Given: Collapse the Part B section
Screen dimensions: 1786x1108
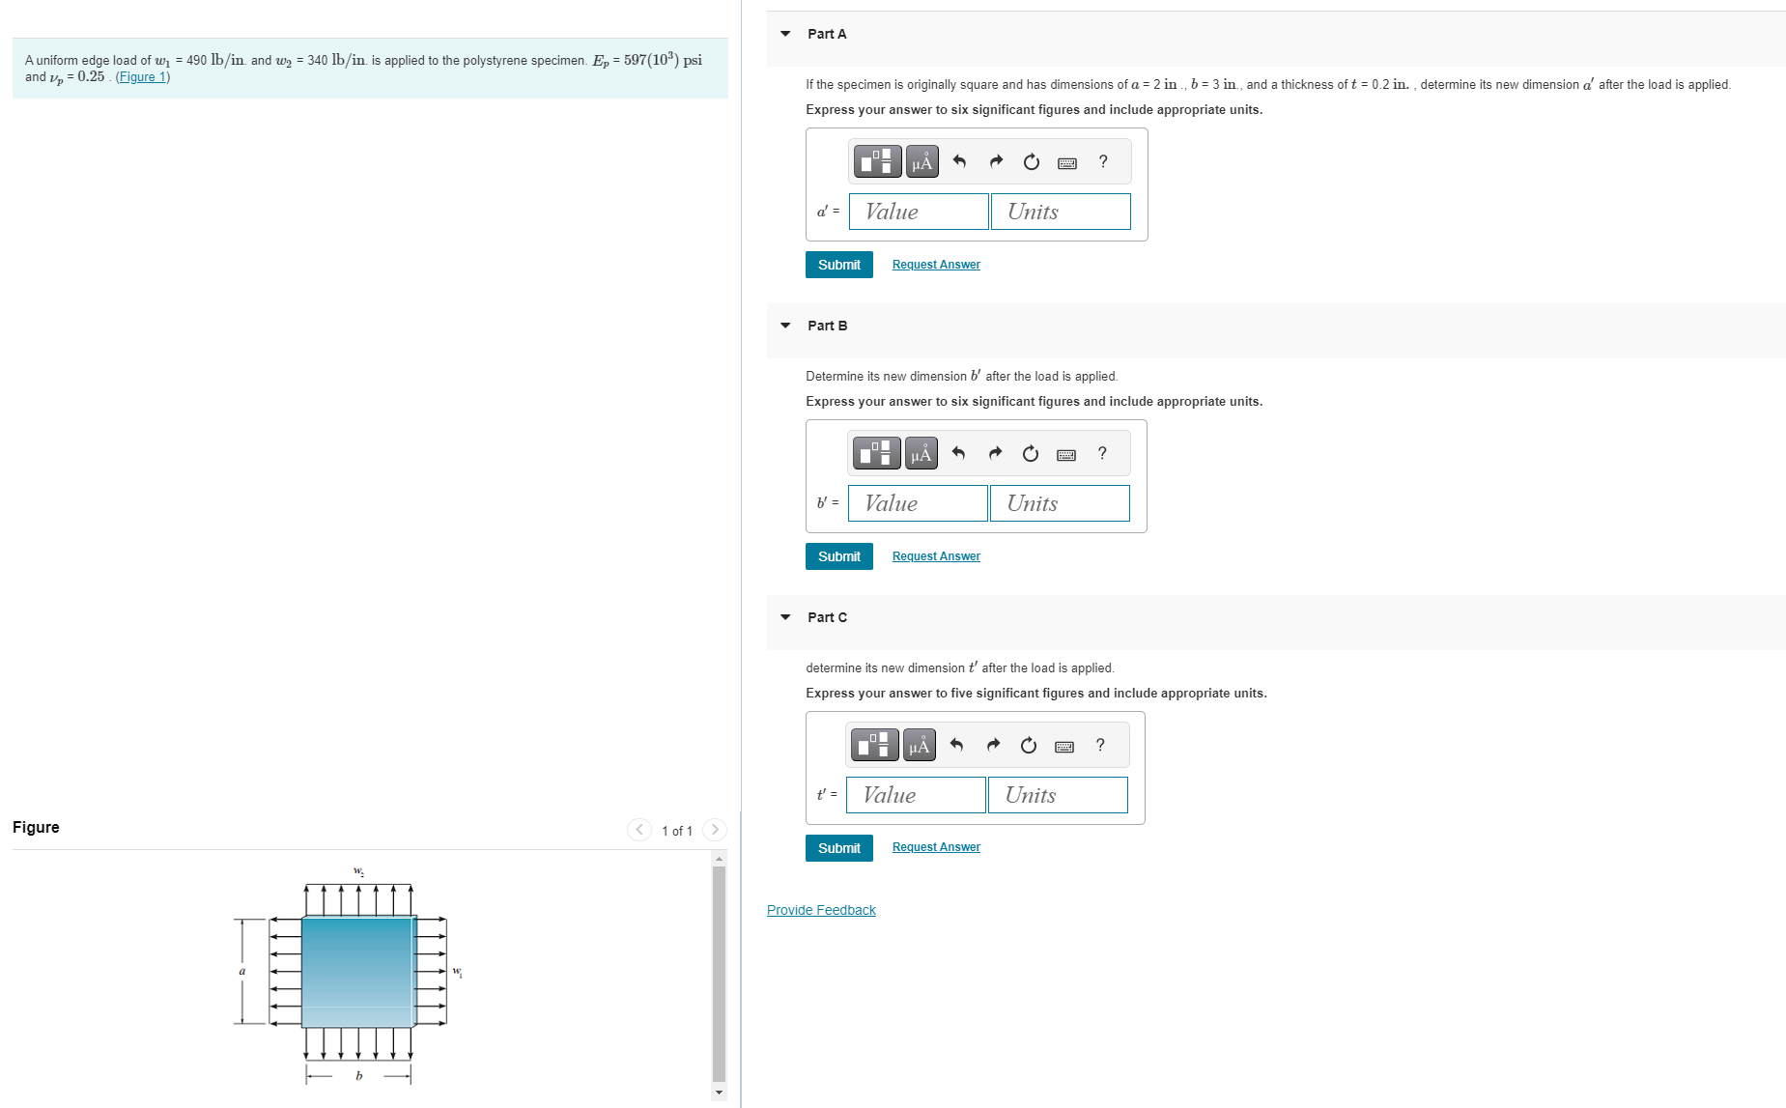Looking at the screenshot, I should 785,326.
